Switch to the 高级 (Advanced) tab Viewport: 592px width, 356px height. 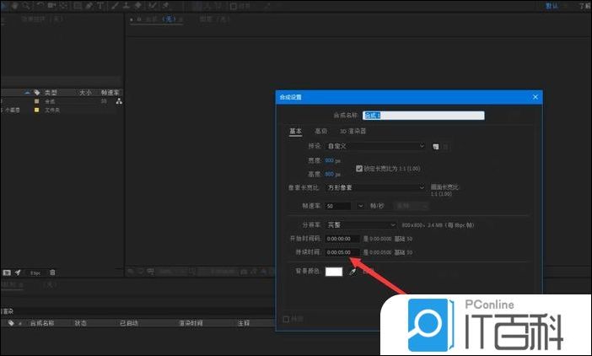tap(321, 131)
